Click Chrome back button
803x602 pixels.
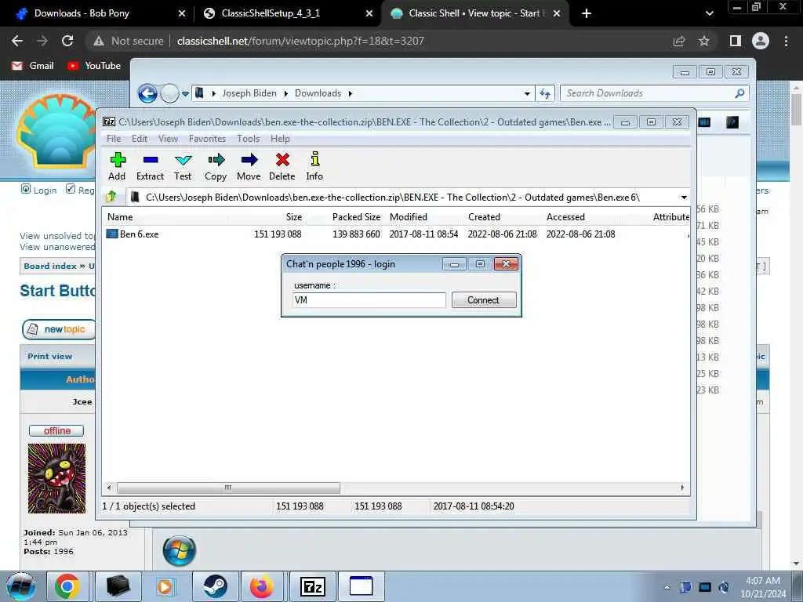click(x=17, y=41)
